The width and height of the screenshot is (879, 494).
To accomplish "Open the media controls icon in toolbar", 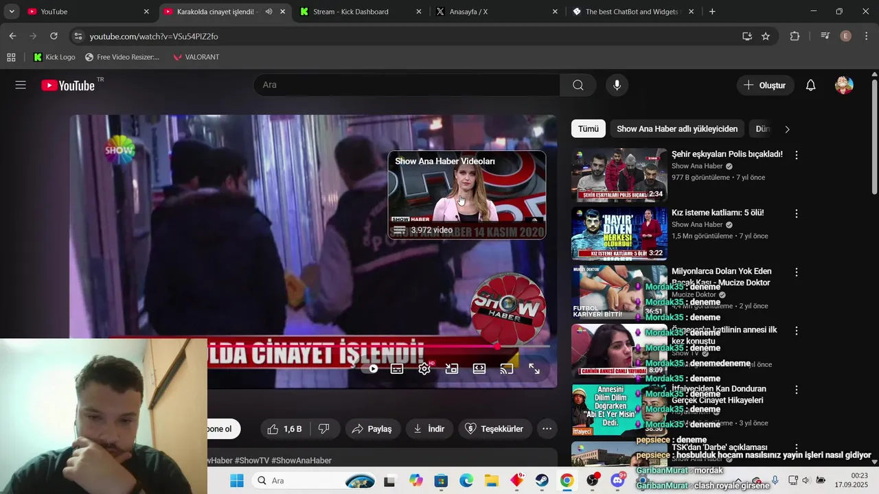I will pyautogui.click(x=825, y=36).
